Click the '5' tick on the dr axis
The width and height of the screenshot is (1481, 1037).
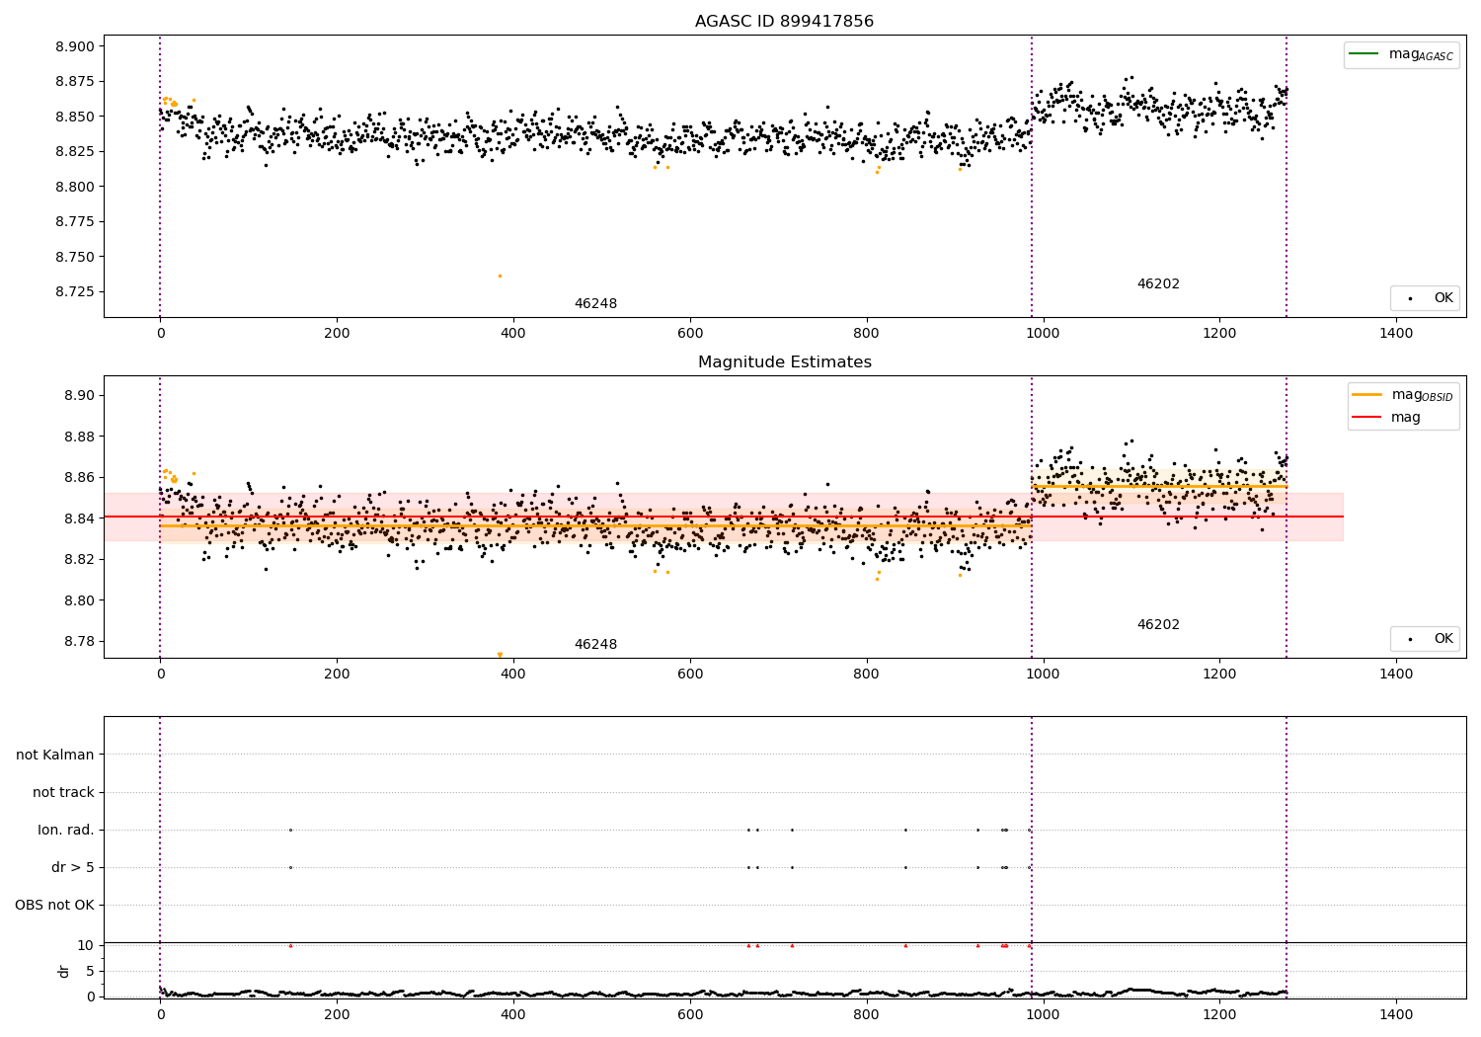(x=91, y=972)
